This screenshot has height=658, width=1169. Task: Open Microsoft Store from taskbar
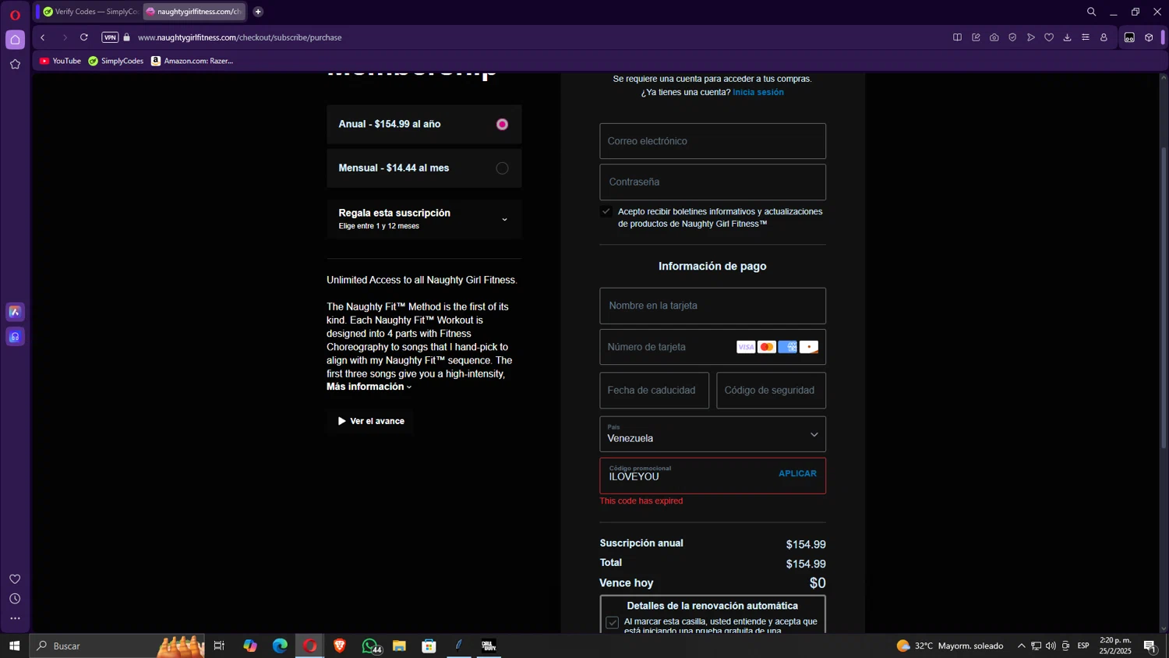429,646
